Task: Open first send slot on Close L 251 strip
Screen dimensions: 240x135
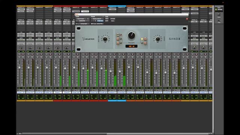Action: (21, 22)
